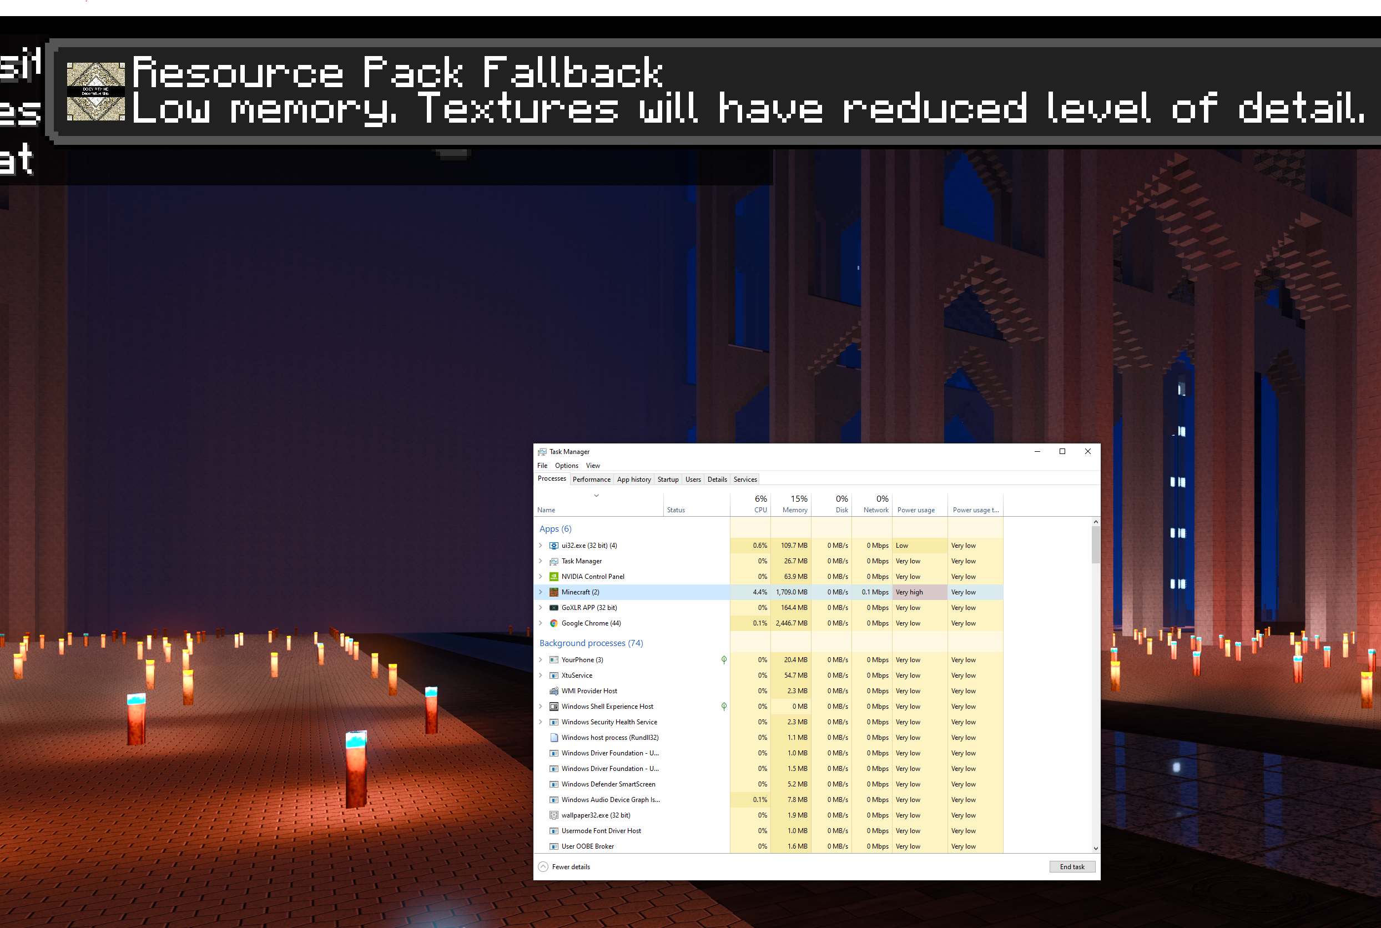Screen dimensions: 1381x928
Task: Switch to the Performance tab
Action: [591, 480]
